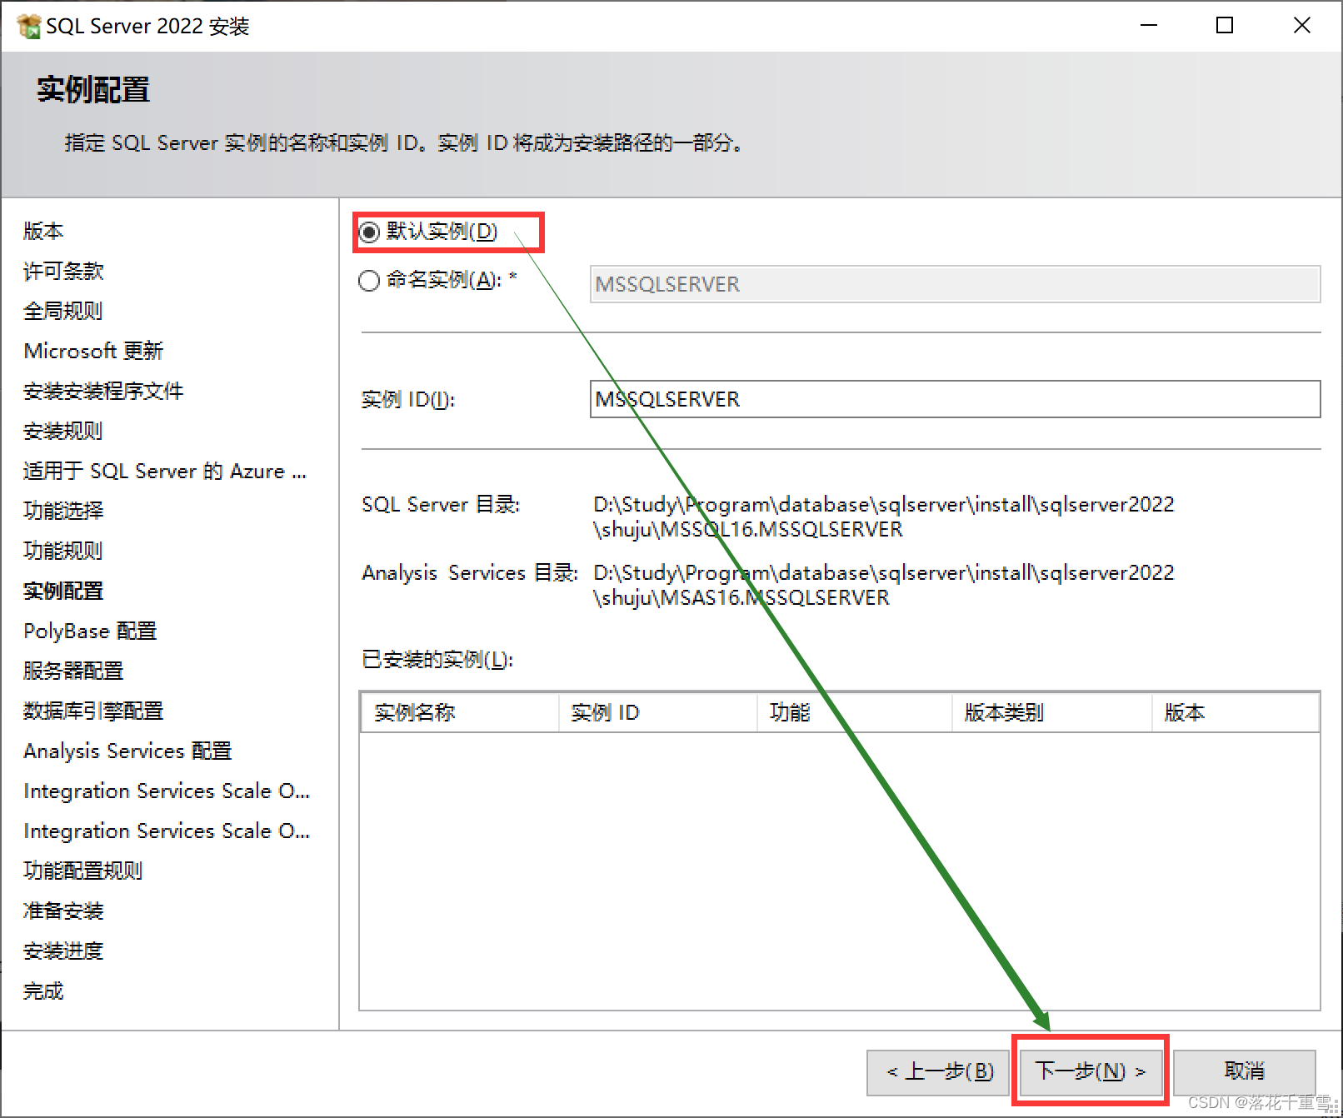This screenshot has width=1343, height=1118.
Task: Select 安装安装程序文件 step in sidebar
Action: click(x=103, y=391)
